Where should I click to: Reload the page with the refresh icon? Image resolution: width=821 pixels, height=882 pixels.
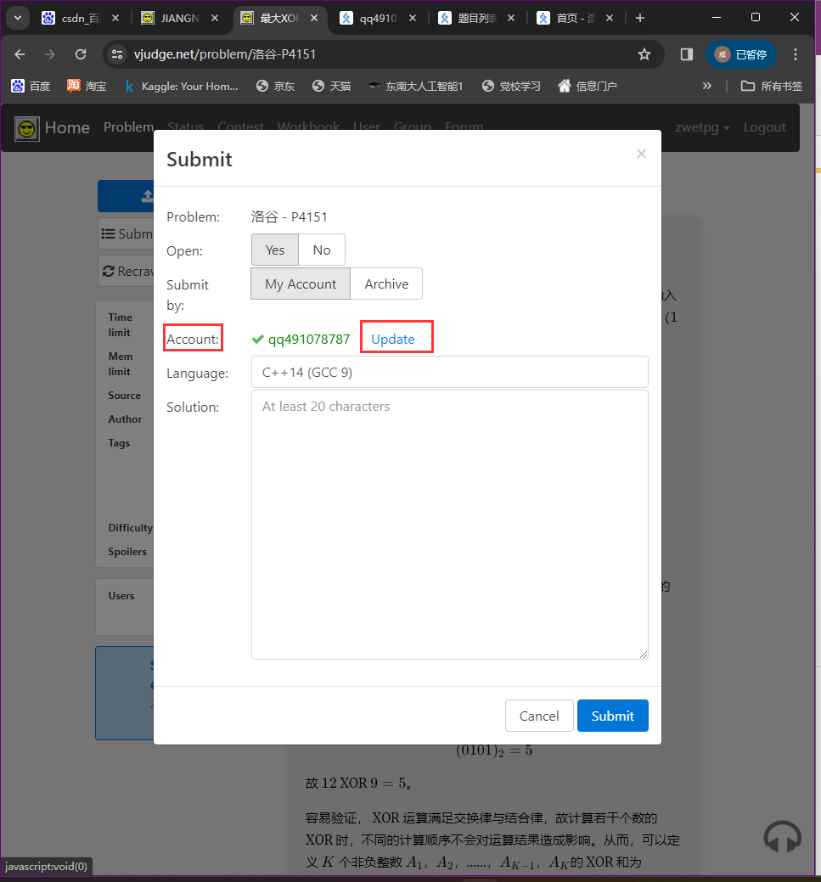pyautogui.click(x=80, y=53)
